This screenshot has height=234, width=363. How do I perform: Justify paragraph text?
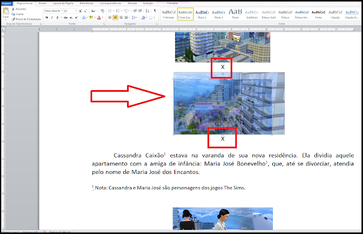(126, 18)
